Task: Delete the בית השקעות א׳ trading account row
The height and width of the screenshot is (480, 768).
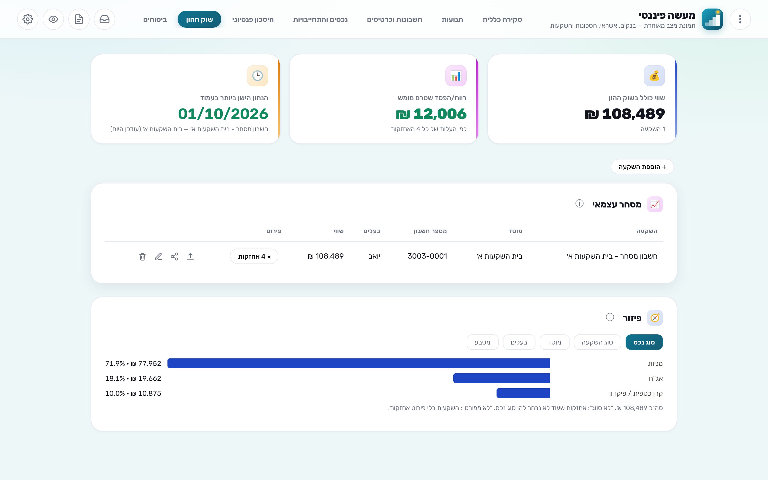Action: 142,257
